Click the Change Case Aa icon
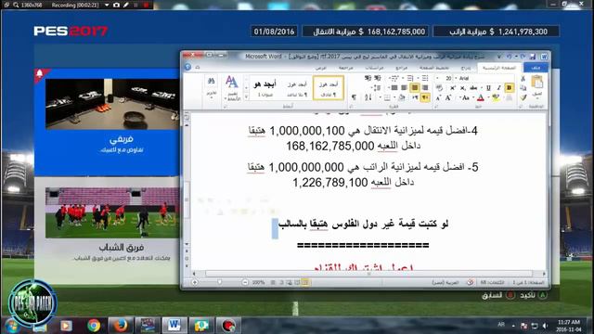The height and width of the screenshot is (334, 594). [x=466, y=97]
